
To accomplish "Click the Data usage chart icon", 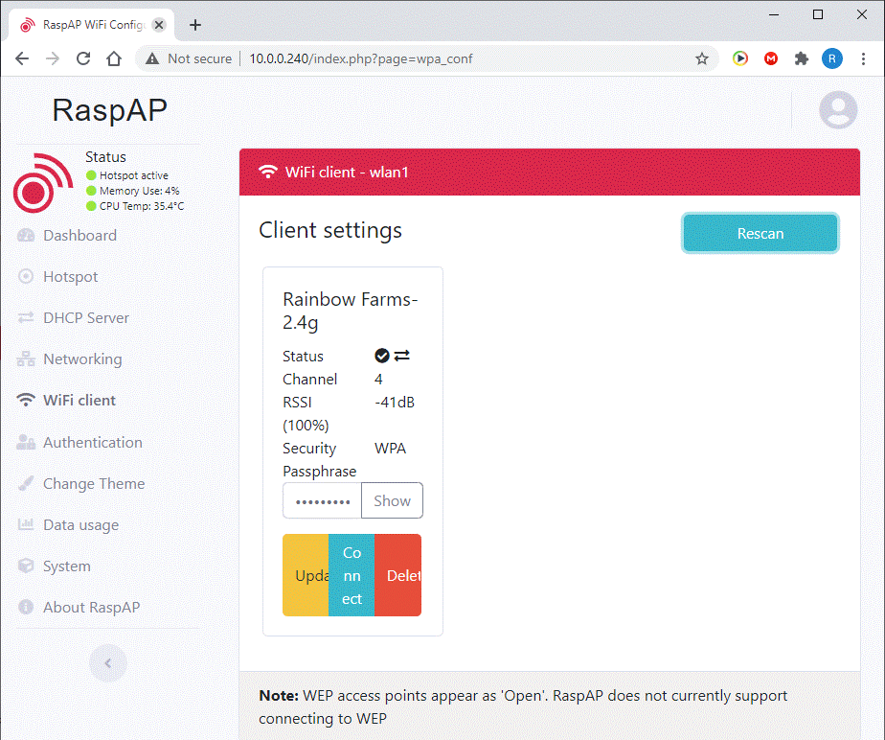I will point(25,524).
